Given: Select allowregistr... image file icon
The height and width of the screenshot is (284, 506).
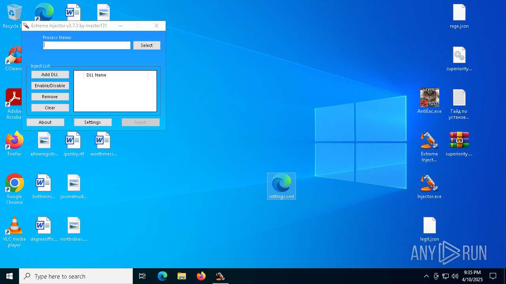Looking at the screenshot, I should [44, 144].
